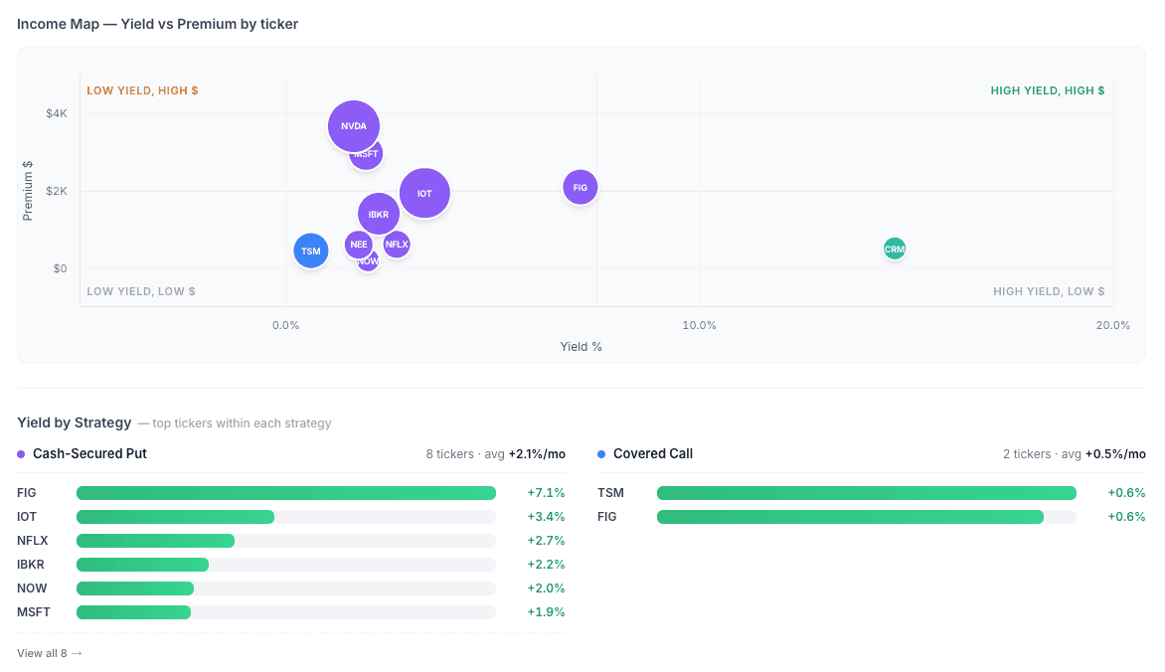
Task: Click the '+2.0%' yield value
Action: click(546, 588)
